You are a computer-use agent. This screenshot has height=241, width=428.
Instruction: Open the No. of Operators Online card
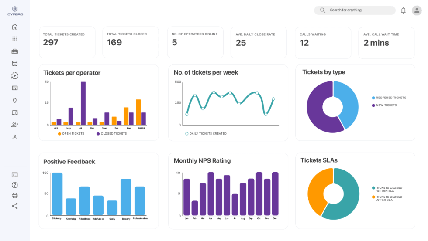195,42
